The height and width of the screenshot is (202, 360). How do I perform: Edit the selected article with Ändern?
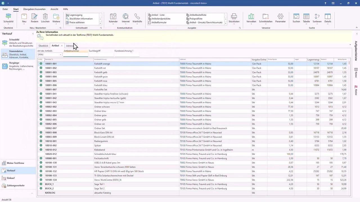pyautogui.click(x=35, y=19)
